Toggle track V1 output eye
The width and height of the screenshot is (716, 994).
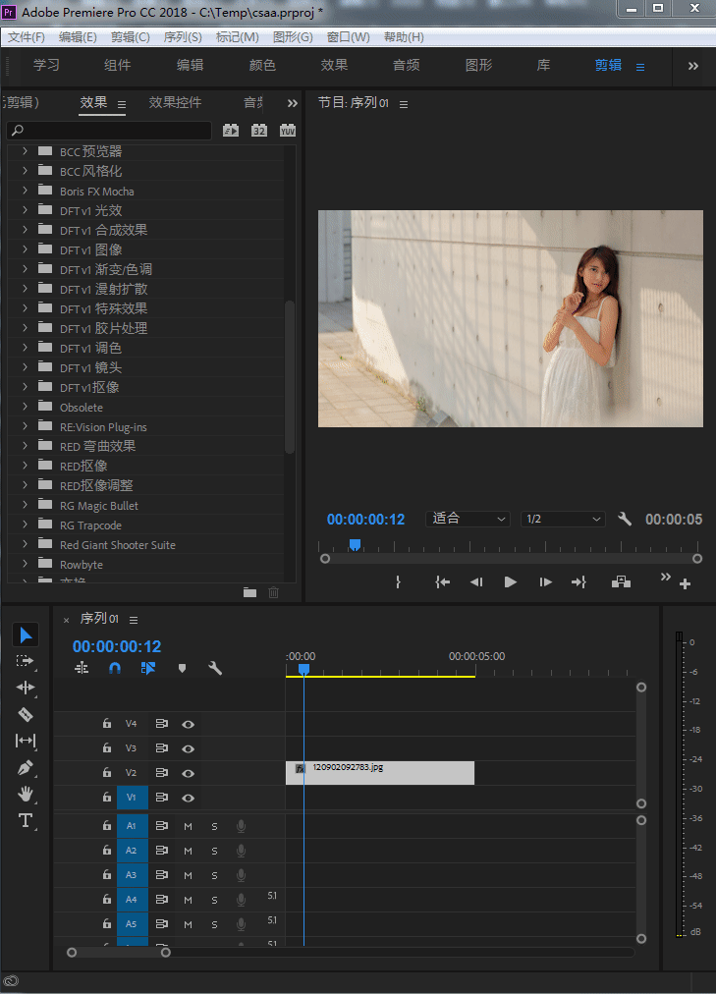189,799
